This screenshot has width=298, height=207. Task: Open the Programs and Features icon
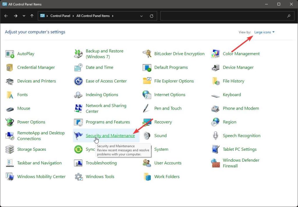coord(78,122)
